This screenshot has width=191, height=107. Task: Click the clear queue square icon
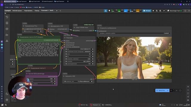[180, 90]
